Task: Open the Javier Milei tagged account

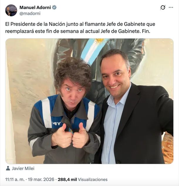Action: coord(23,168)
